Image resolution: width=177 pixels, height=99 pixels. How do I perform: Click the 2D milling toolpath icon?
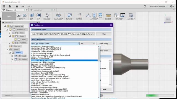click(32, 15)
